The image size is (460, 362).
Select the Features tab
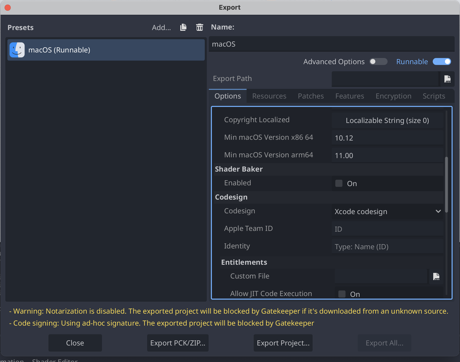click(350, 96)
